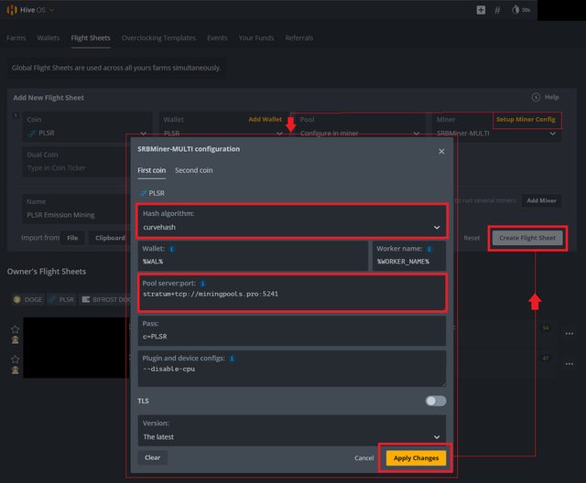The width and height of the screenshot is (586, 483).
Task: Click the star icon in the 54 row
Action: [15, 329]
